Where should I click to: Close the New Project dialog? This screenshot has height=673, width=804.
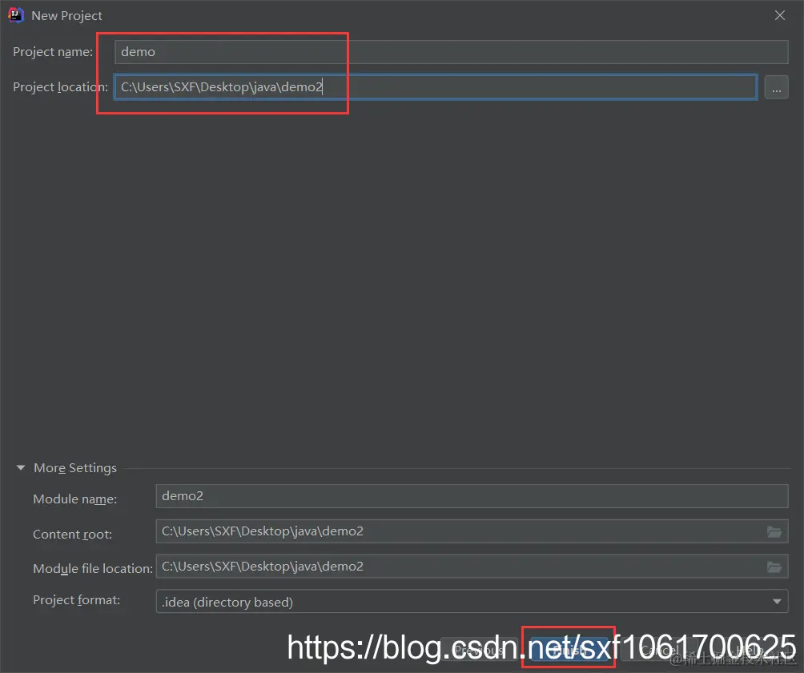click(x=780, y=15)
